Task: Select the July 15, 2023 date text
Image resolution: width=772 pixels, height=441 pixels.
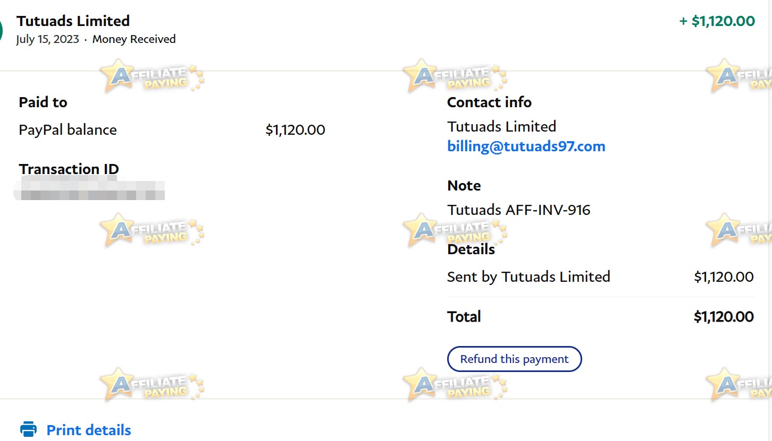Action: [47, 39]
